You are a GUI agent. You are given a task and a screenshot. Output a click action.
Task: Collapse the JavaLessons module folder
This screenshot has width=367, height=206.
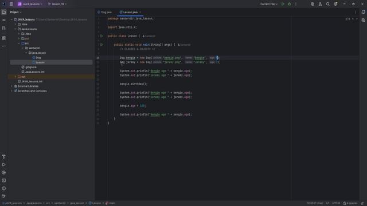point(15,29)
